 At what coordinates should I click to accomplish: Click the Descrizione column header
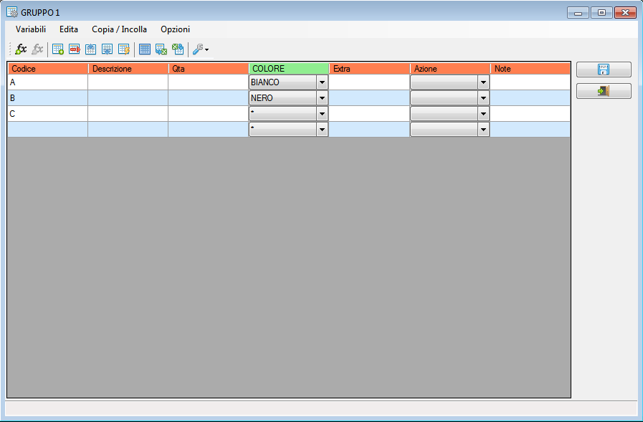click(x=128, y=68)
